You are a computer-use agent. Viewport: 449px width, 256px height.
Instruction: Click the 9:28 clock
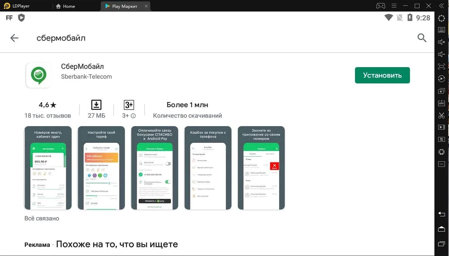(x=423, y=18)
